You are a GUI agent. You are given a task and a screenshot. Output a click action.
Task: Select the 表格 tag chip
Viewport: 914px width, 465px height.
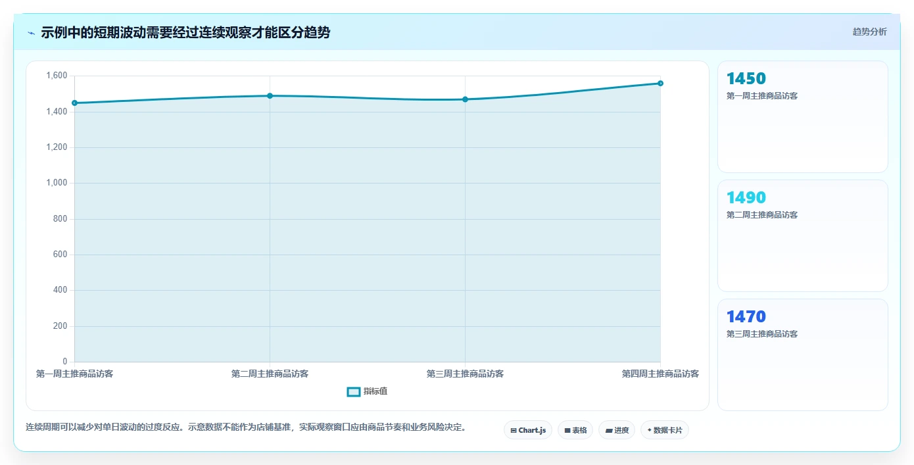pos(575,430)
